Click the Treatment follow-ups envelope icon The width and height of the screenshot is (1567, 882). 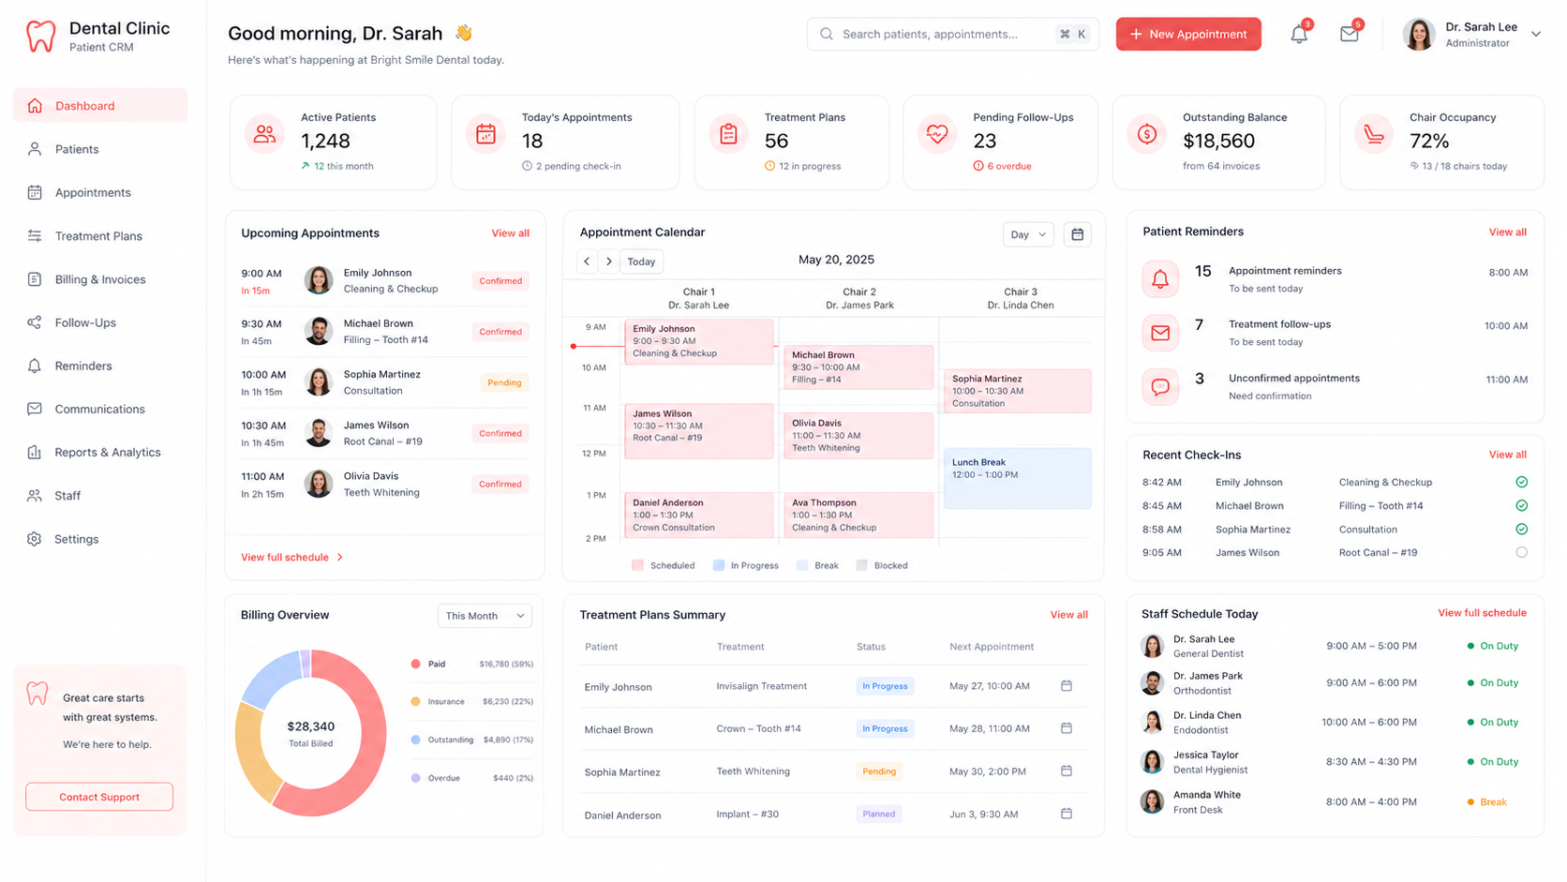tap(1160, 333)
